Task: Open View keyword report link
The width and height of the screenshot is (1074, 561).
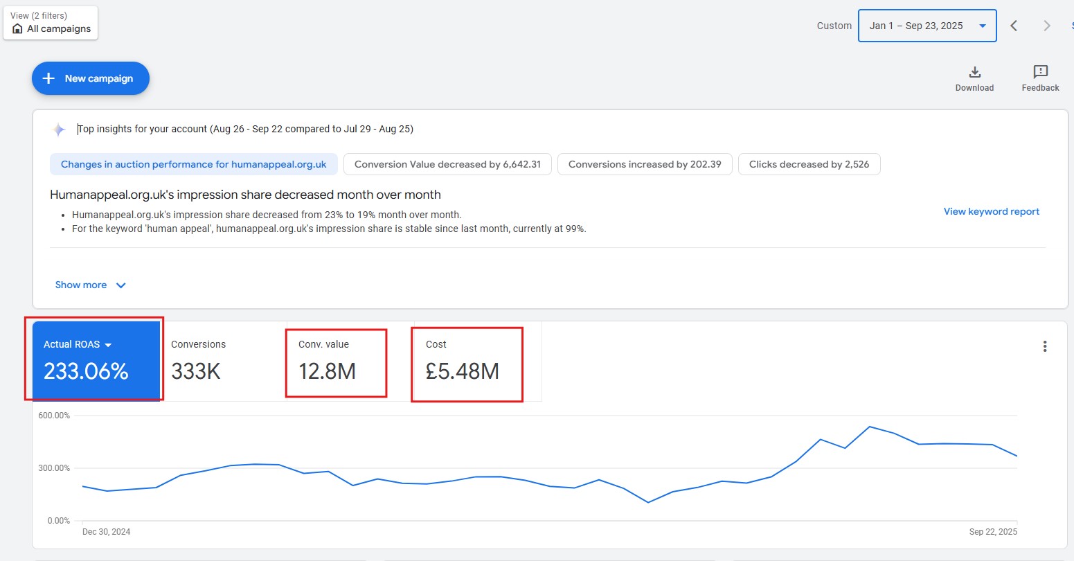Action: coord(991,211)
